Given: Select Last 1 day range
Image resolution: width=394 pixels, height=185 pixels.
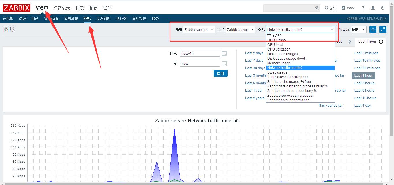Looking at the screenshot, I should tap(363, 106).
